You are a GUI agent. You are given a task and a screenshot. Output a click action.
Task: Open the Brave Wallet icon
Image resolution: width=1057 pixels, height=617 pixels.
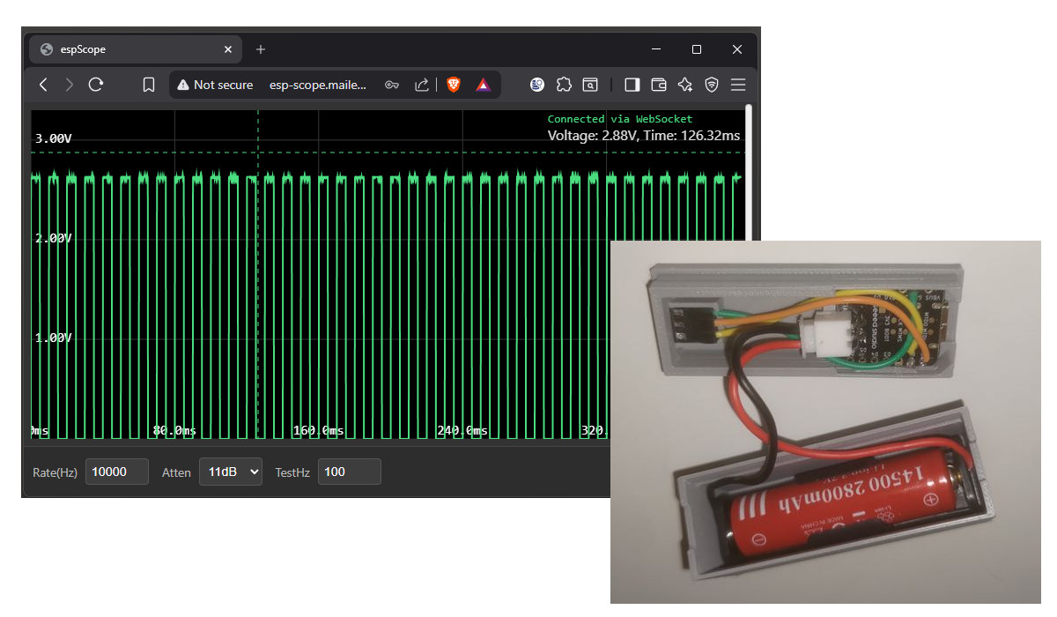coord(658,85)
